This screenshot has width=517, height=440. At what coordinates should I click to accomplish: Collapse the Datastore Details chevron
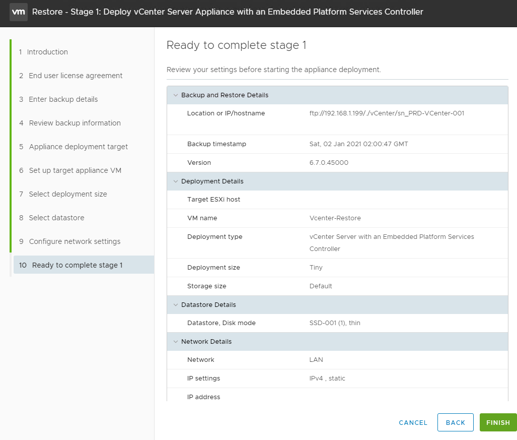[x=176, y=305]
